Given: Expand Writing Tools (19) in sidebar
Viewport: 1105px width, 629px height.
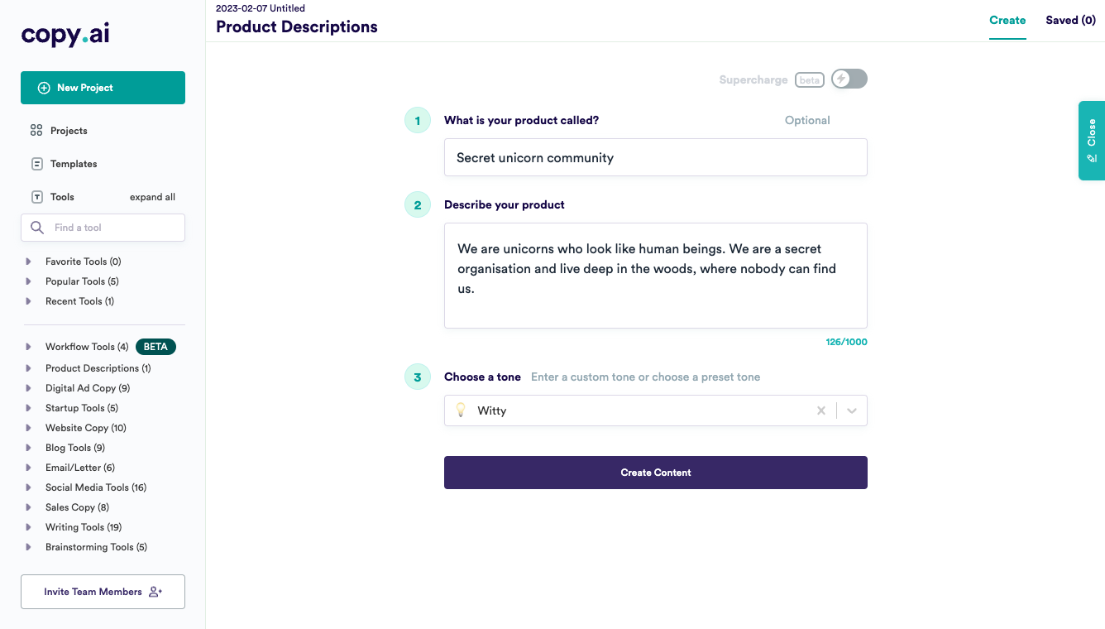Looking at the screenshot, I should point(29,527).
